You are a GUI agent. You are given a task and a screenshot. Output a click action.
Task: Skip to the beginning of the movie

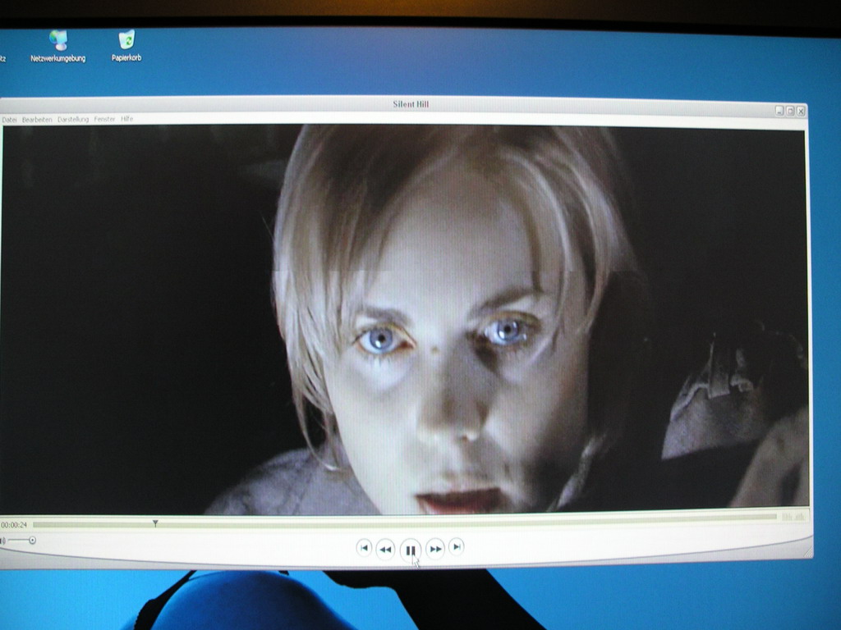click(364, 547)
